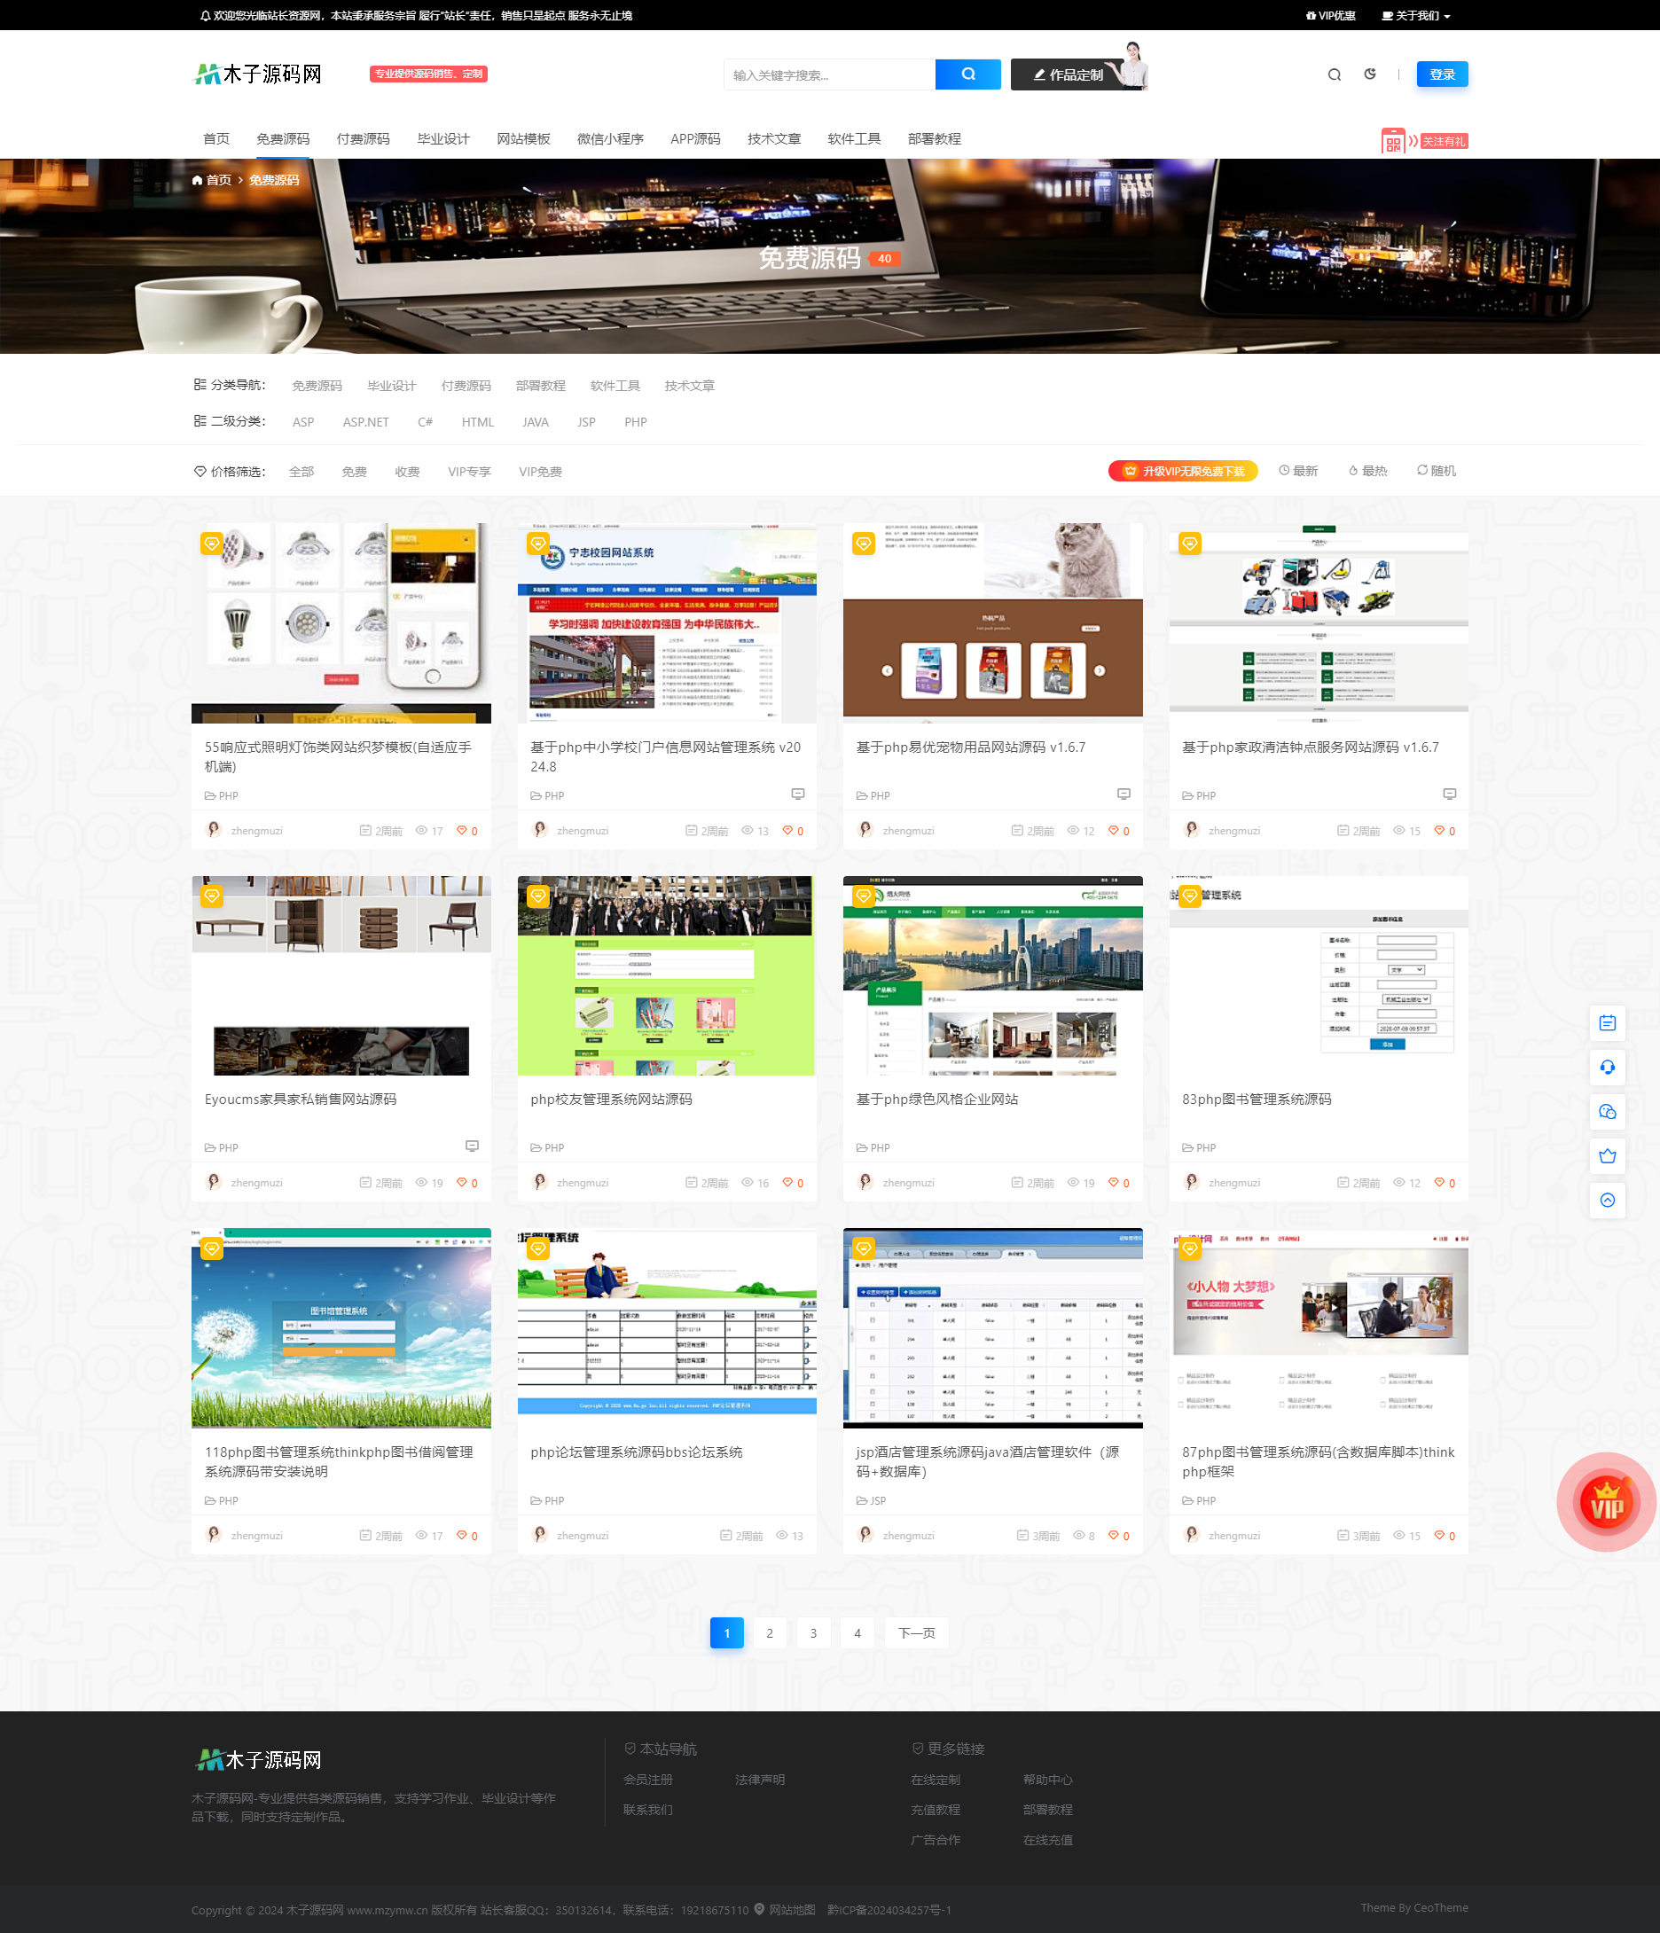Click 关注有礼 red label
Screen dimensions: 1660x1933
1444,142
